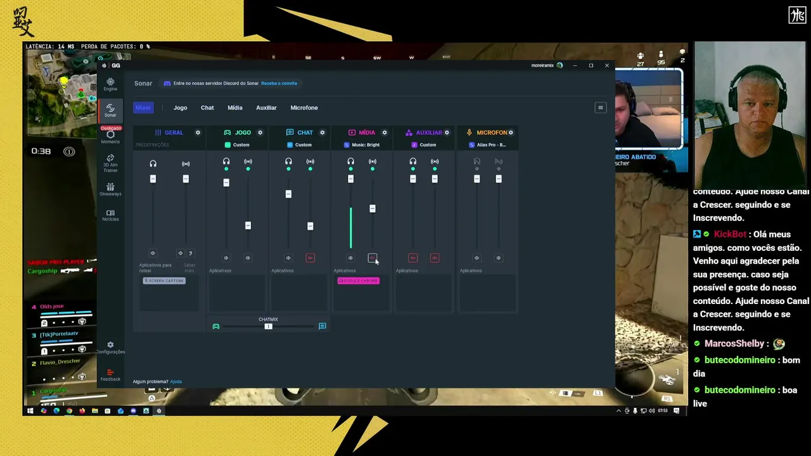
Task: Mute MICROFONE headphone monitoring
Action: [x=476, y=258]
